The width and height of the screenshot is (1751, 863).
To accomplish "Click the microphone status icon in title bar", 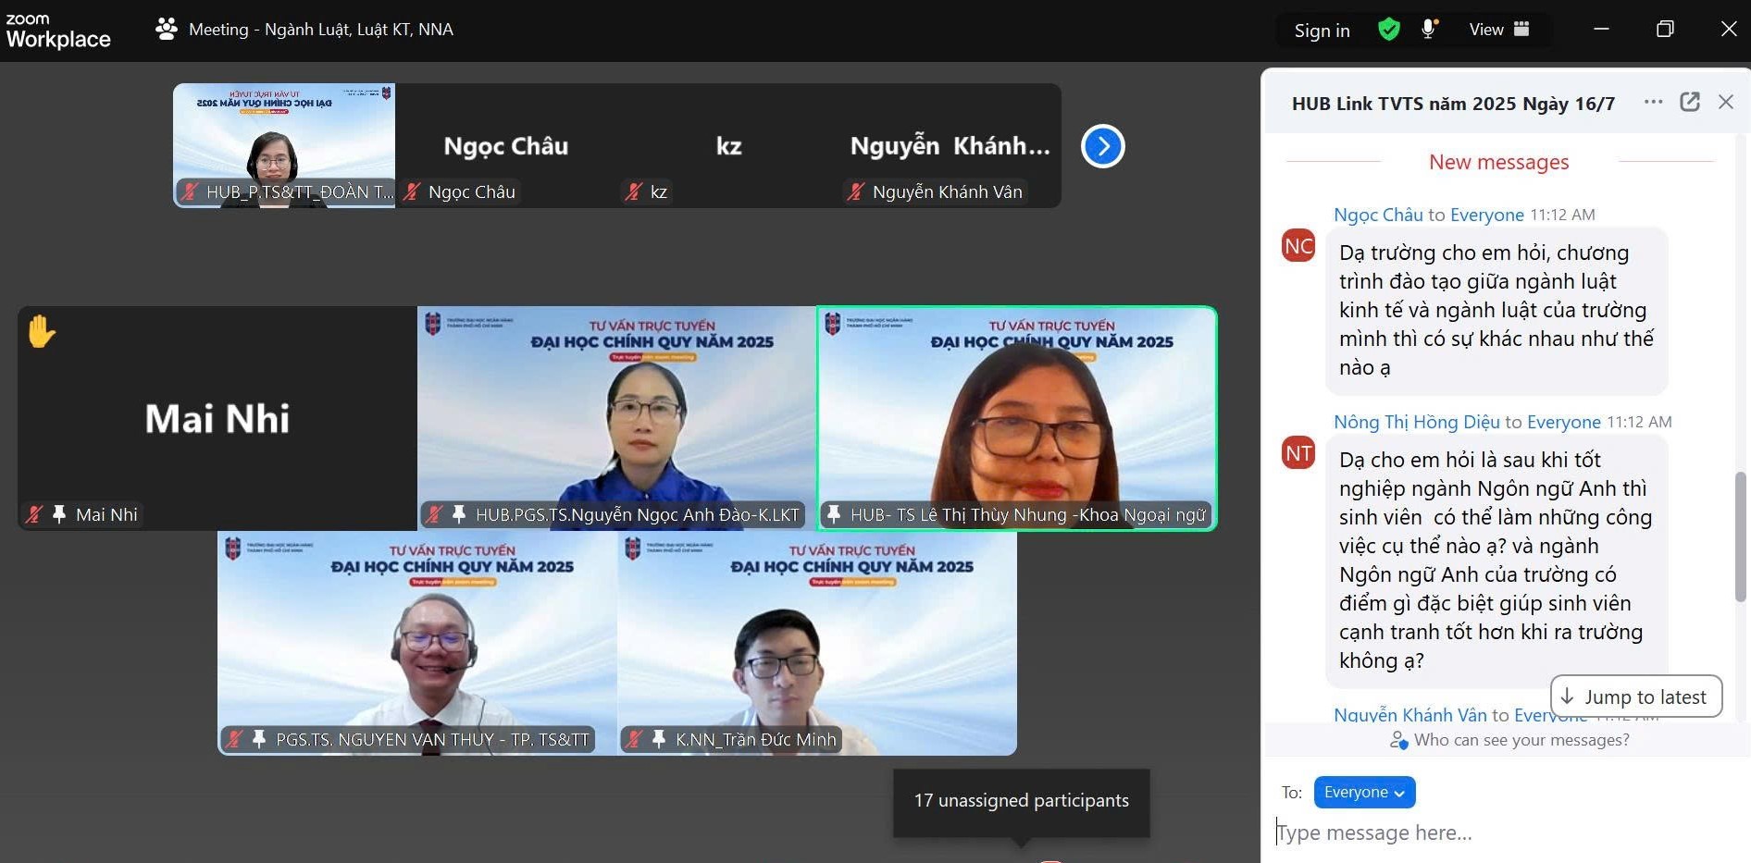I will pos(1429,30).
